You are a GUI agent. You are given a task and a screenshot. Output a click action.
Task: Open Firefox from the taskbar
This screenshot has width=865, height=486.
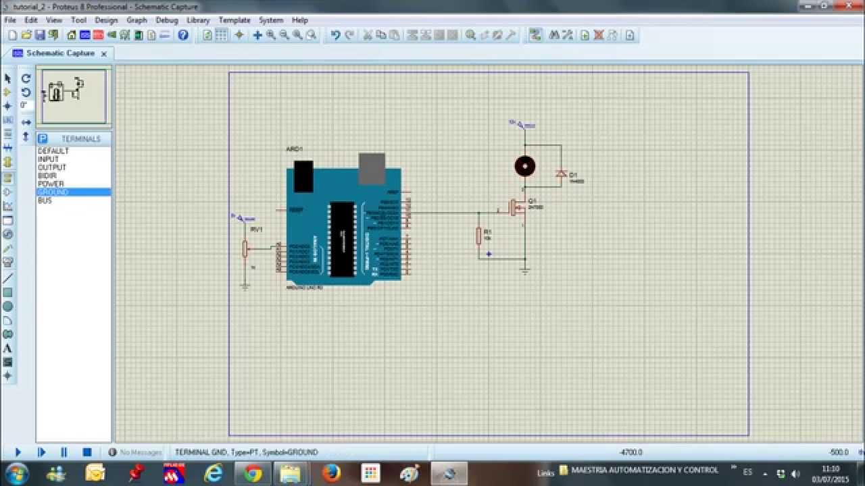tap(331, 474)
